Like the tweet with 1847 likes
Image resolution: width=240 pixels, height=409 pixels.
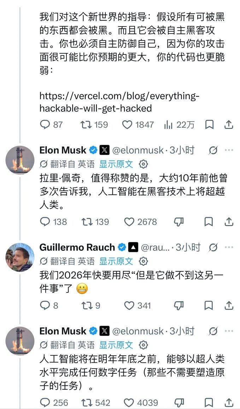pos(138,125)
